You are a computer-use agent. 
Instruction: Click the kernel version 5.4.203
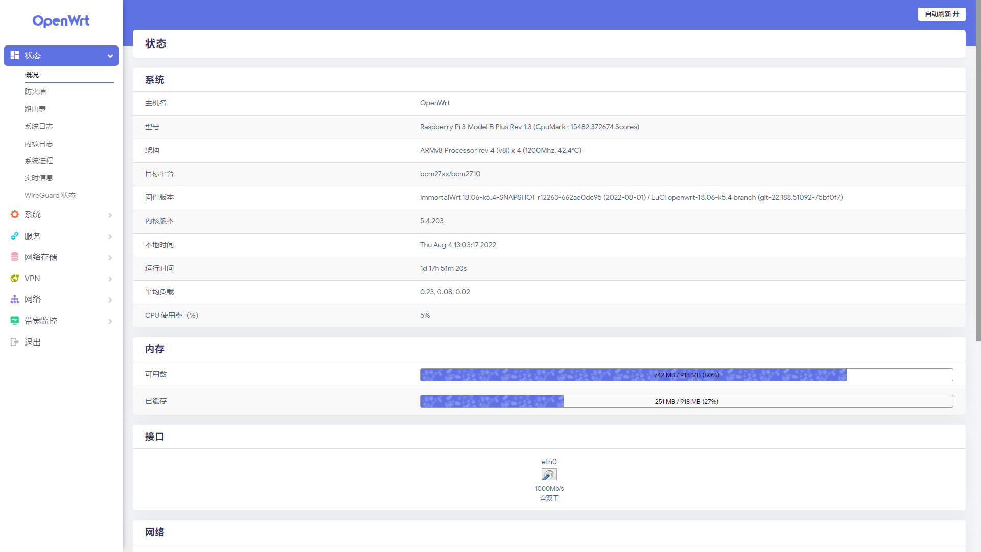432,221
